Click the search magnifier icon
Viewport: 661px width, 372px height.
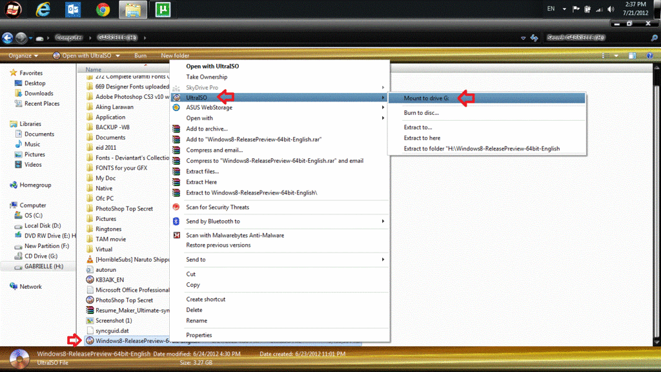point(655,38)
